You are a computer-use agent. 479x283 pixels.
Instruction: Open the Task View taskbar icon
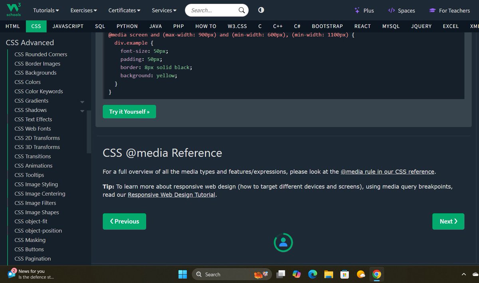[x=281, y=274]
